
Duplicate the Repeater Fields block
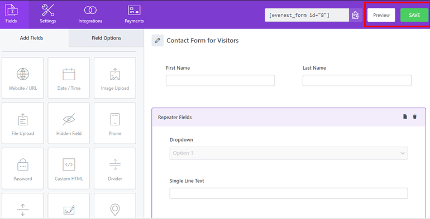(405, 116)
